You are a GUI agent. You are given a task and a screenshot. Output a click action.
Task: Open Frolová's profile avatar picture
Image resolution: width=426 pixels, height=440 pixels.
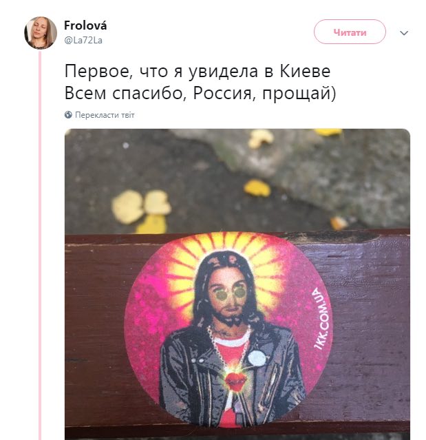coord(41,33)
